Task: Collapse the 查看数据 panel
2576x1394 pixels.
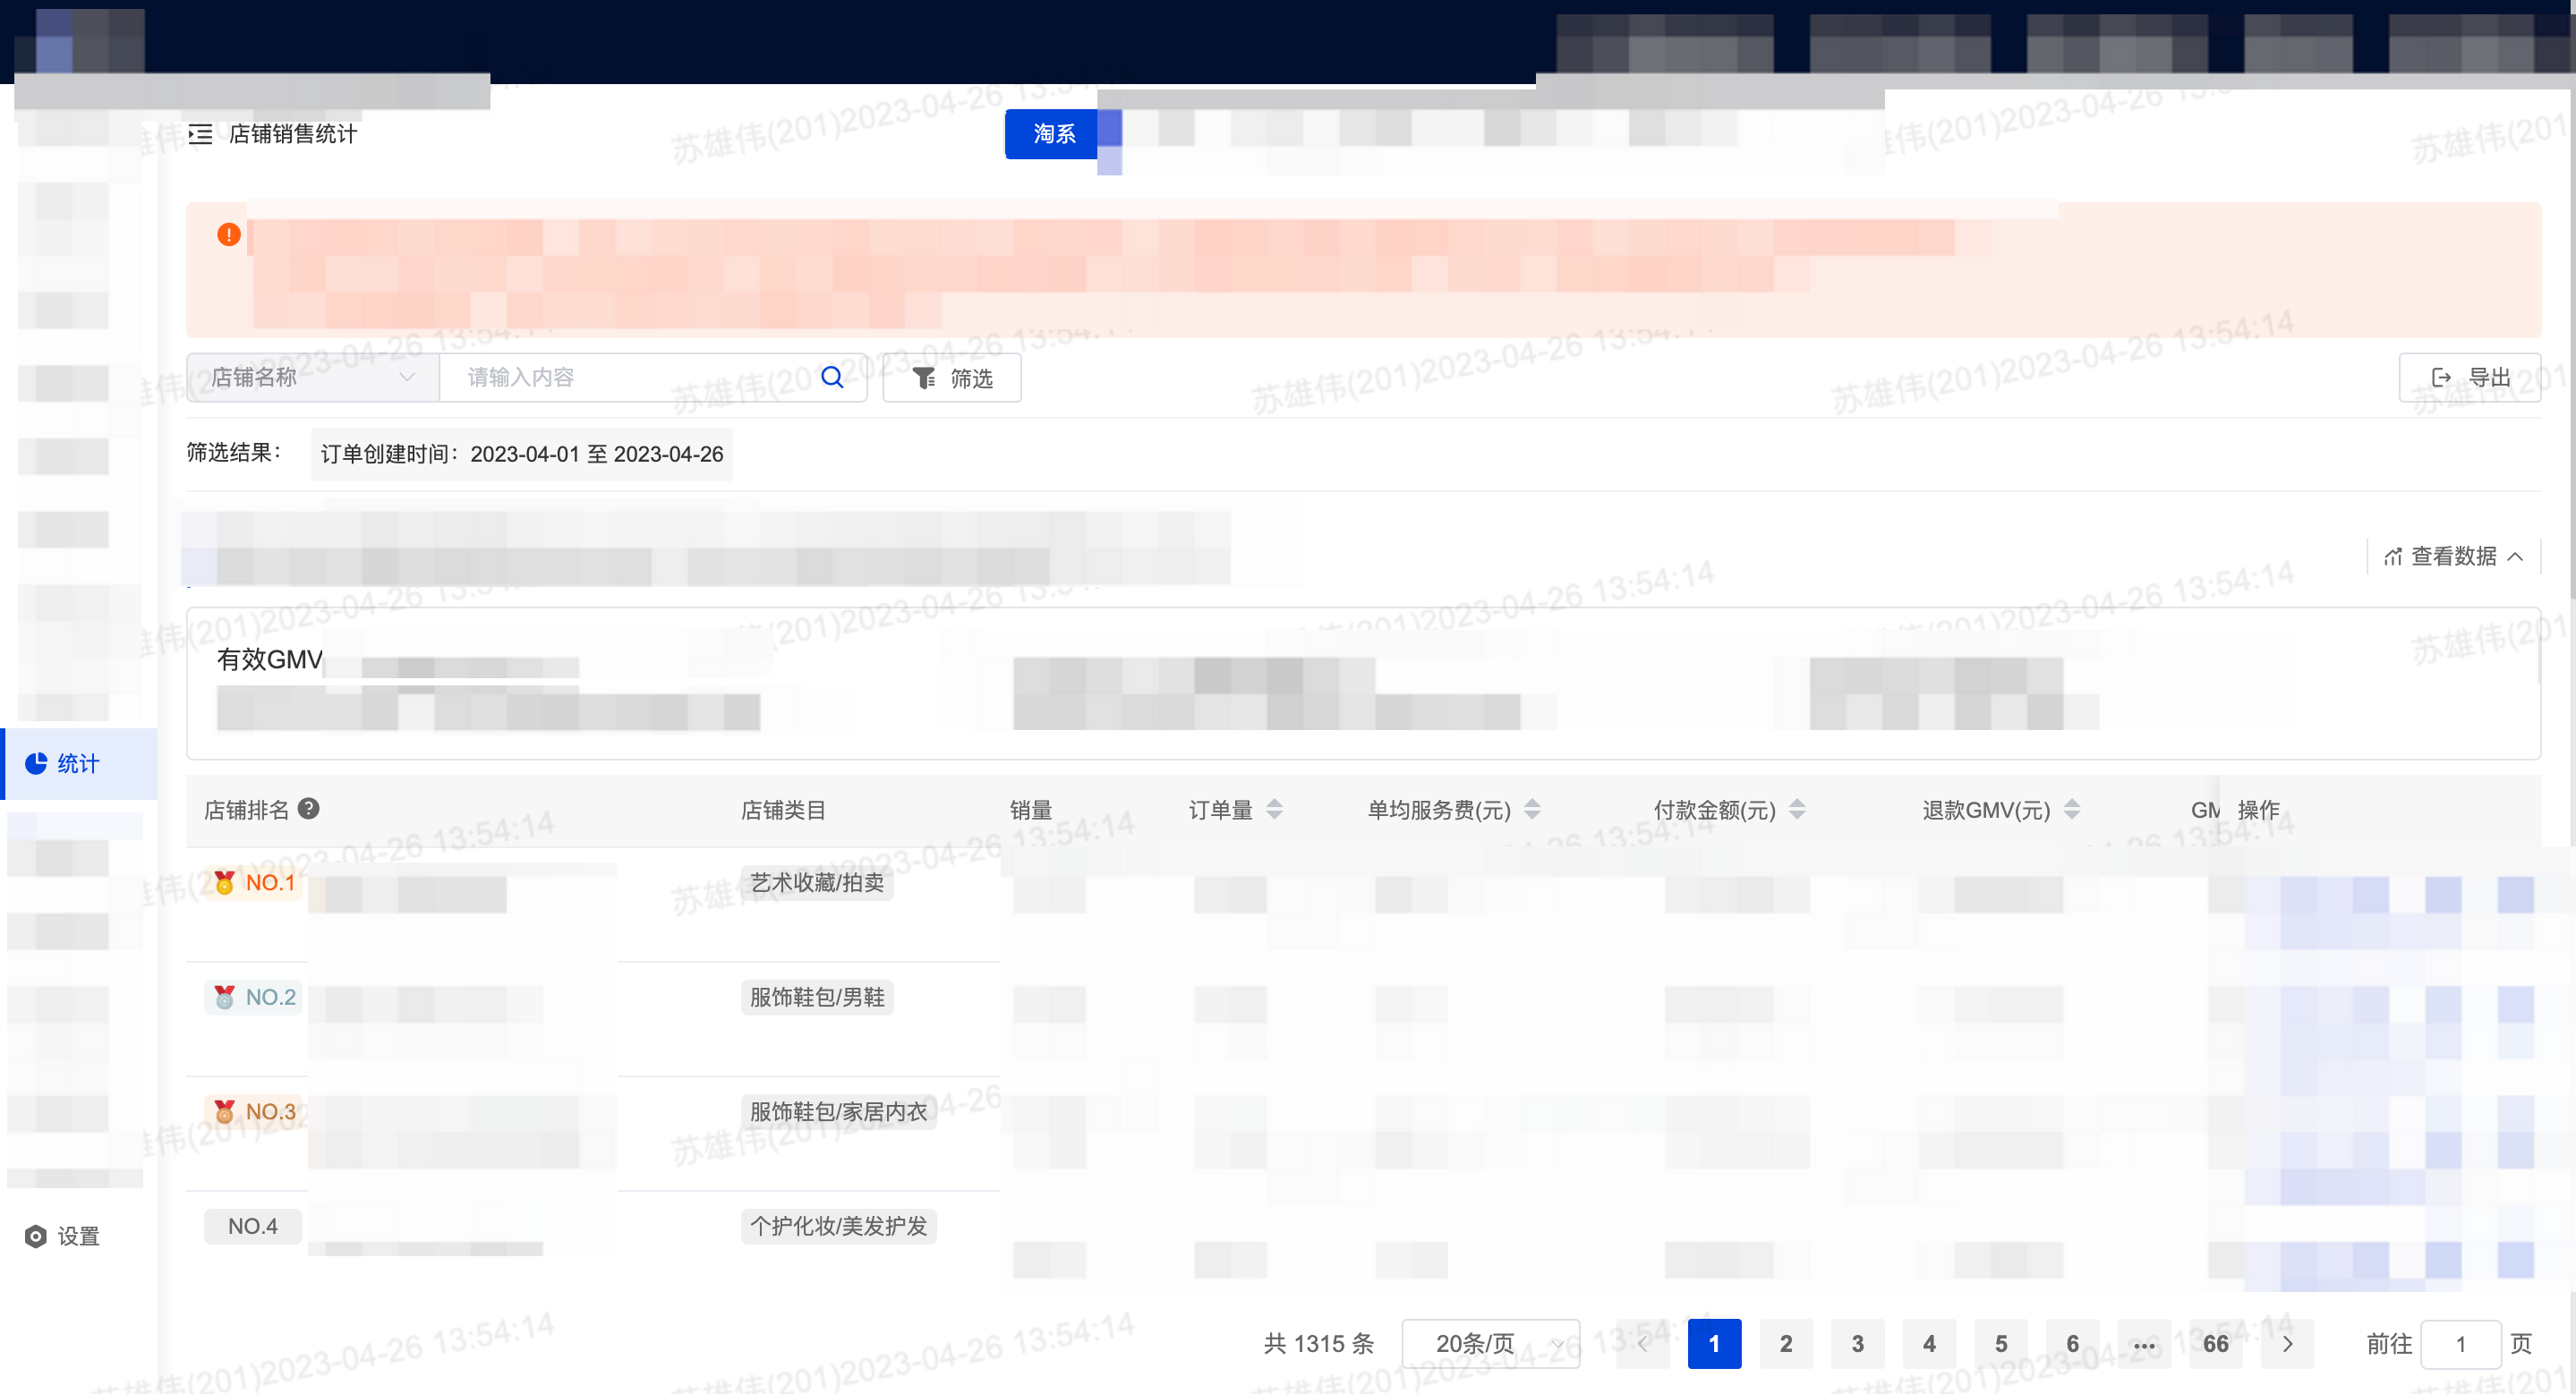Action: [2454, 557]
